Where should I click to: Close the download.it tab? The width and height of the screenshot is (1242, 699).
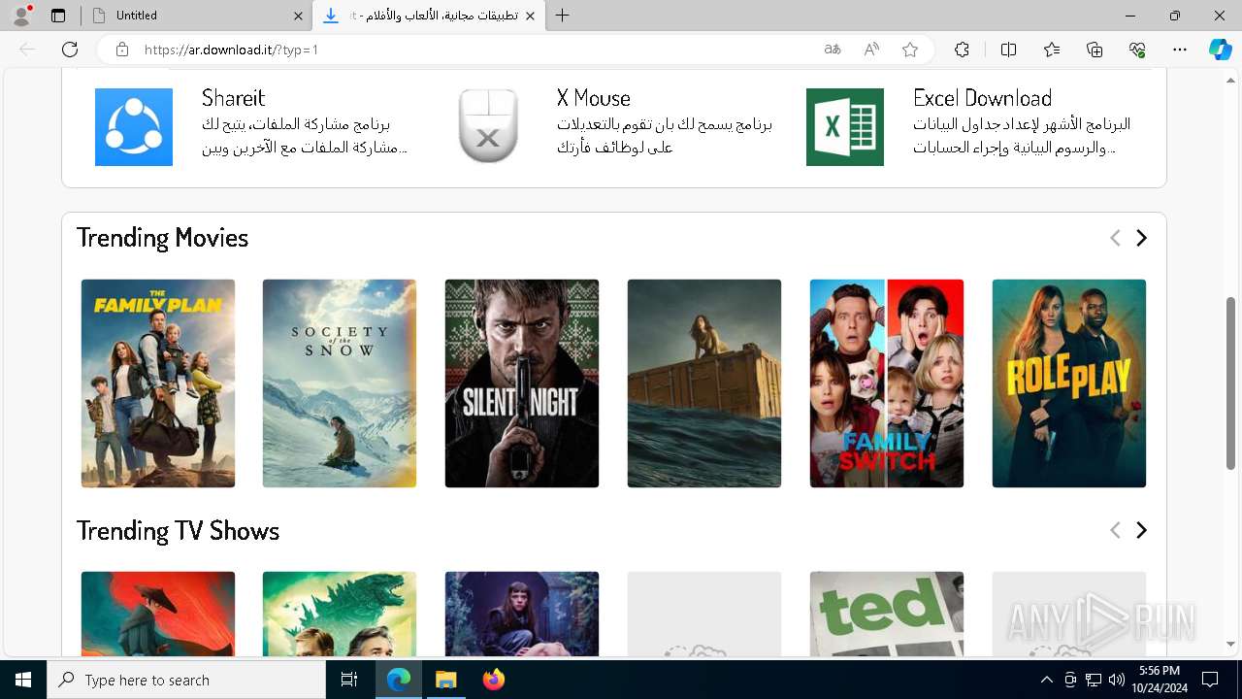pyautogui.click(x=530, y=16)
